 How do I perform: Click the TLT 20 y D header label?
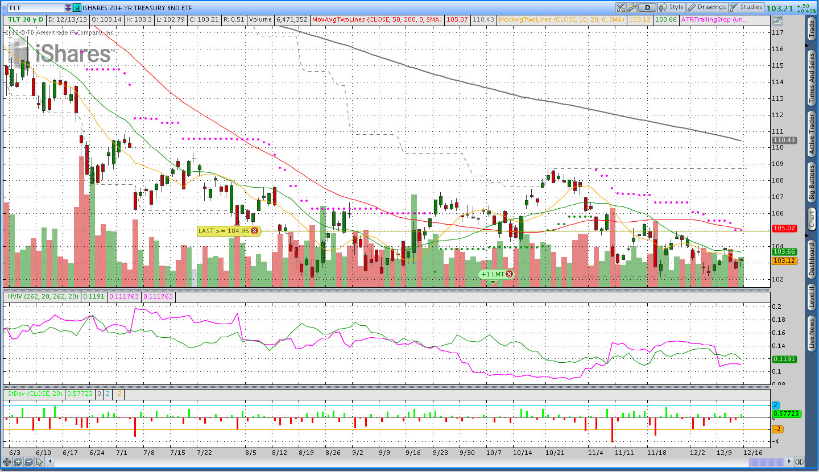[25, 19]
